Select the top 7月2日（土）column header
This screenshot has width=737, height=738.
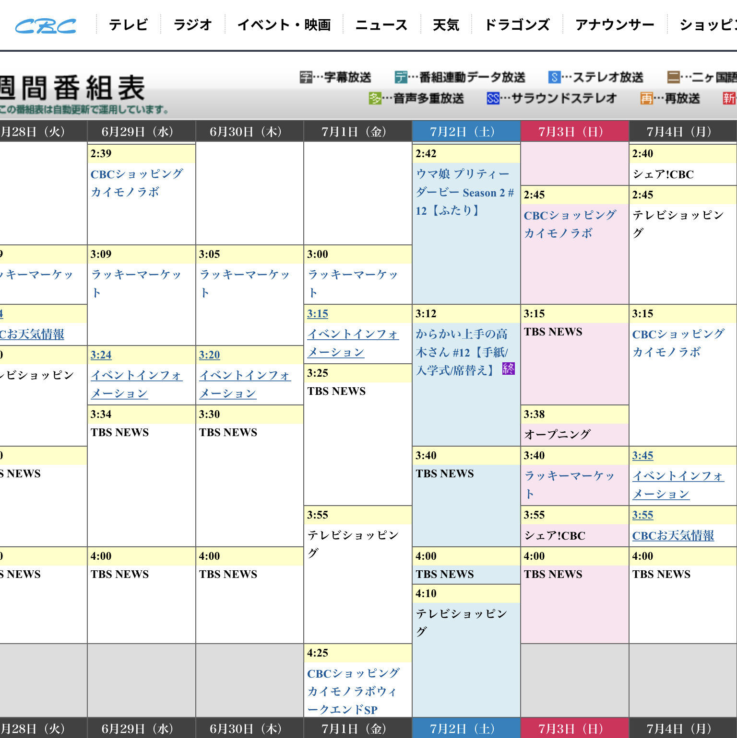(x=466, y=131)
